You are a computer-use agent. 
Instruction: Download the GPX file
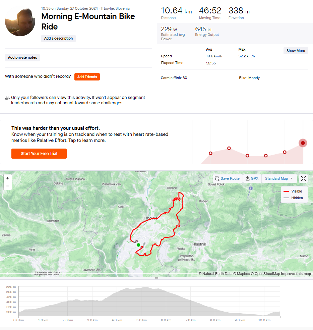tap(252, 178)
